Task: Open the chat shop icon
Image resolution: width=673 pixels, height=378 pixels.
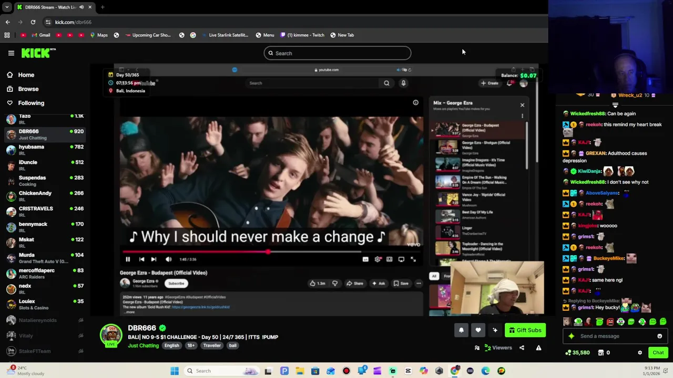Action: [x=601, y=353]
